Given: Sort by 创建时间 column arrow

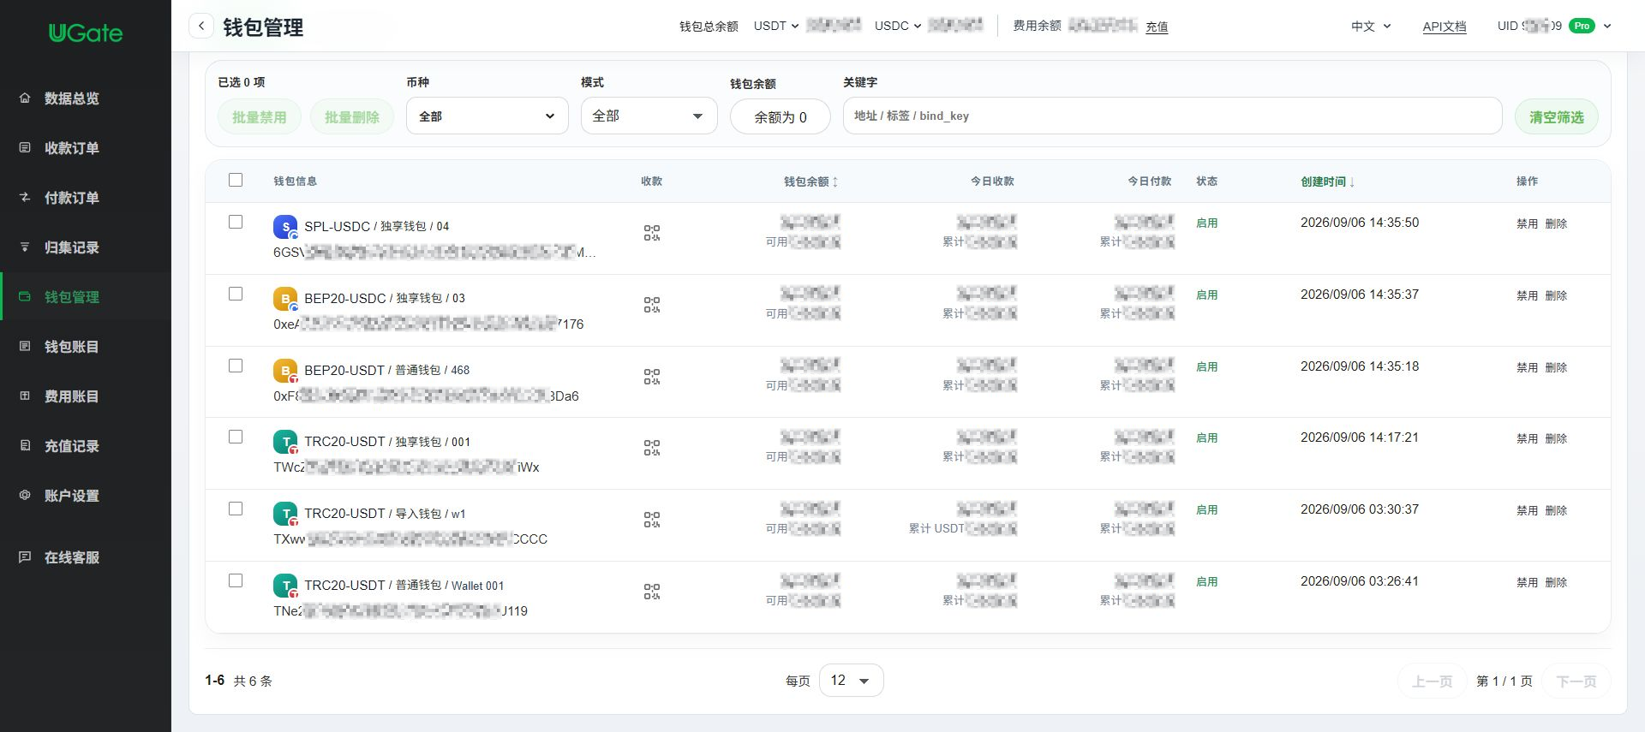Looking at the screenshot, I should [1352, 182].
